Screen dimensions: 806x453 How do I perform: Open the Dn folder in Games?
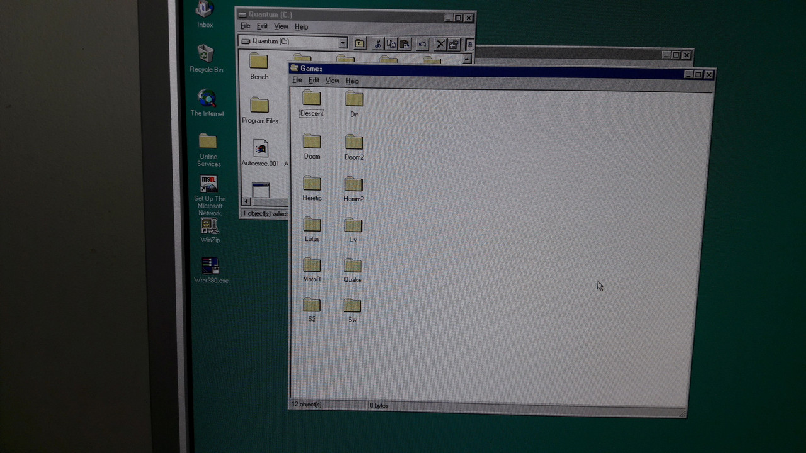(354, 104)
